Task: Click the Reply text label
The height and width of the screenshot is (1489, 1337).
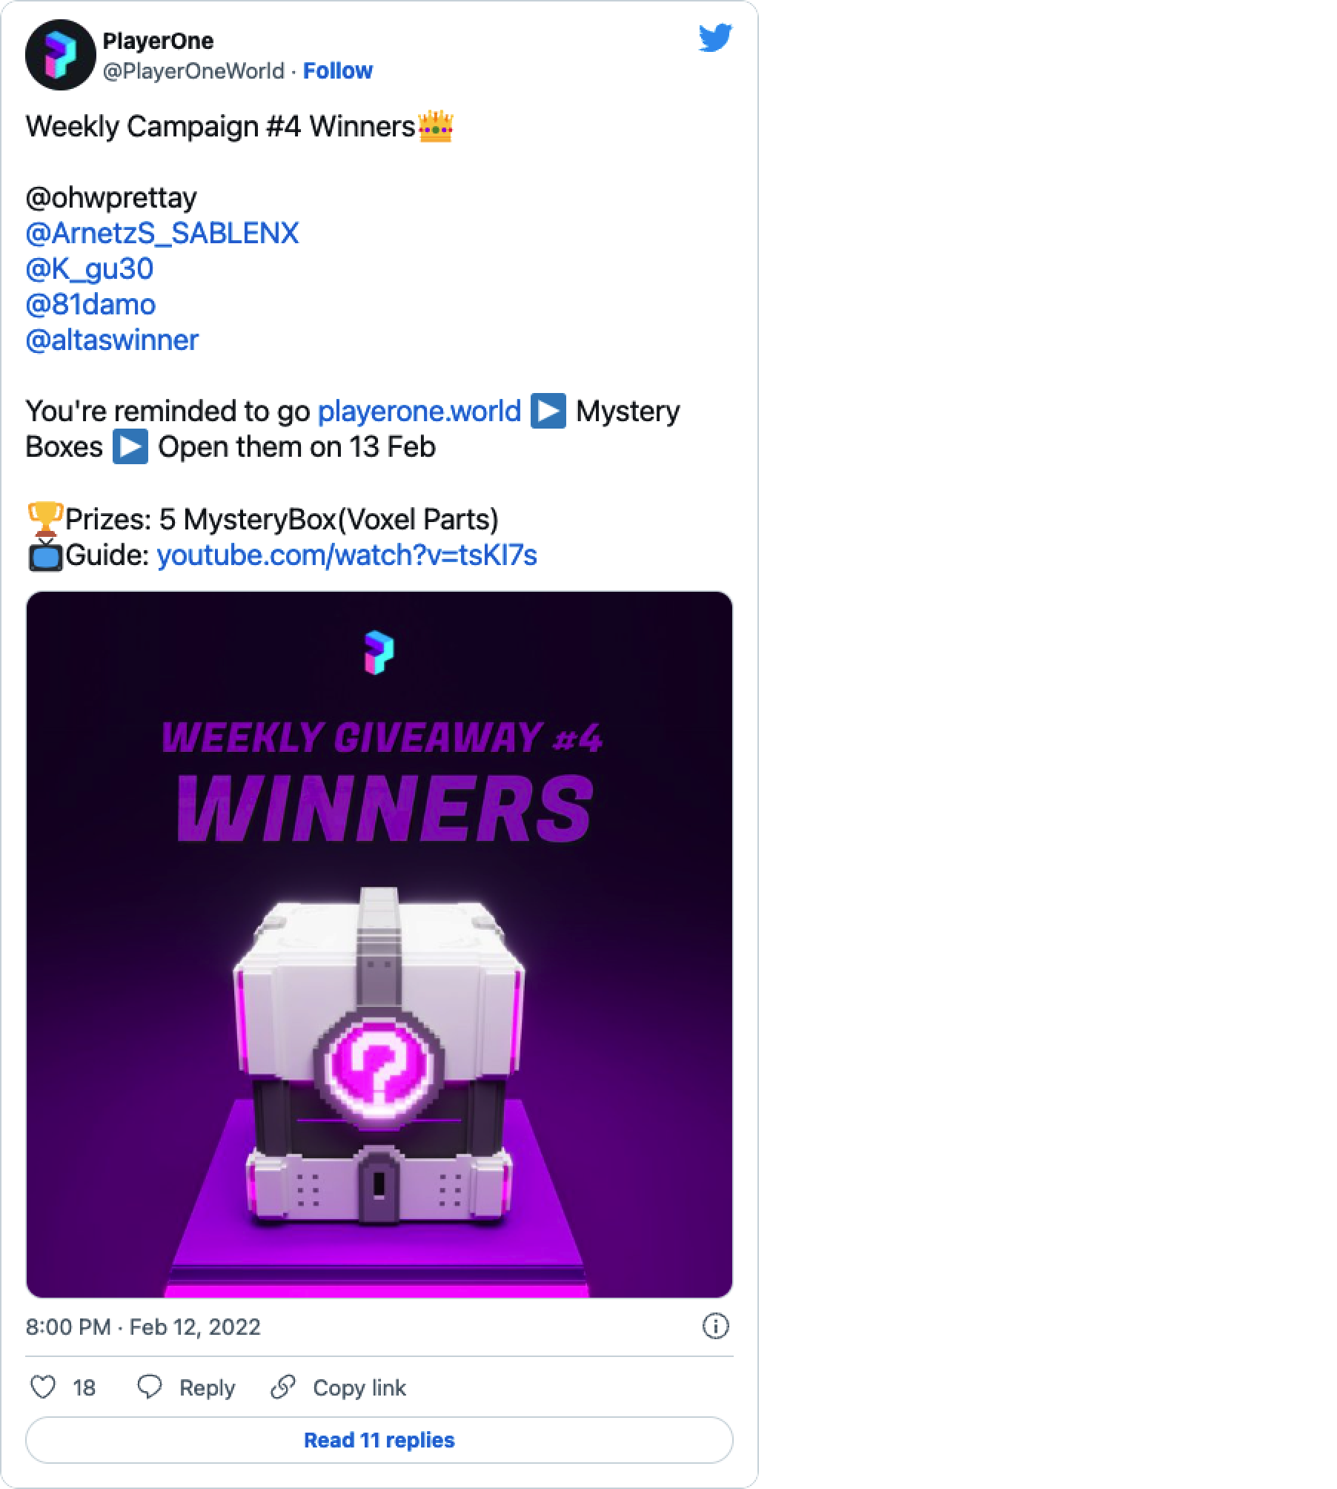Action: pos(208,1387)
